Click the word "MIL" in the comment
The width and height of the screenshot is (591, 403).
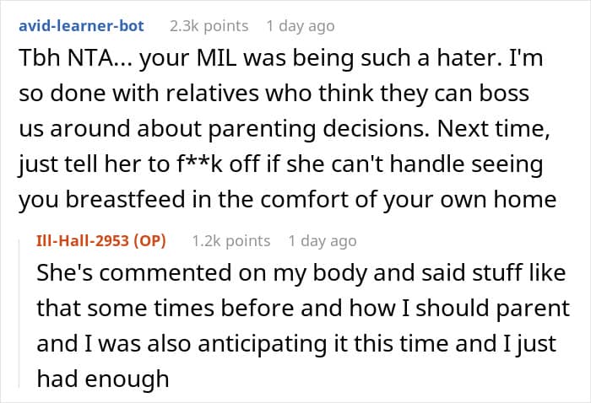click(217, 58)
